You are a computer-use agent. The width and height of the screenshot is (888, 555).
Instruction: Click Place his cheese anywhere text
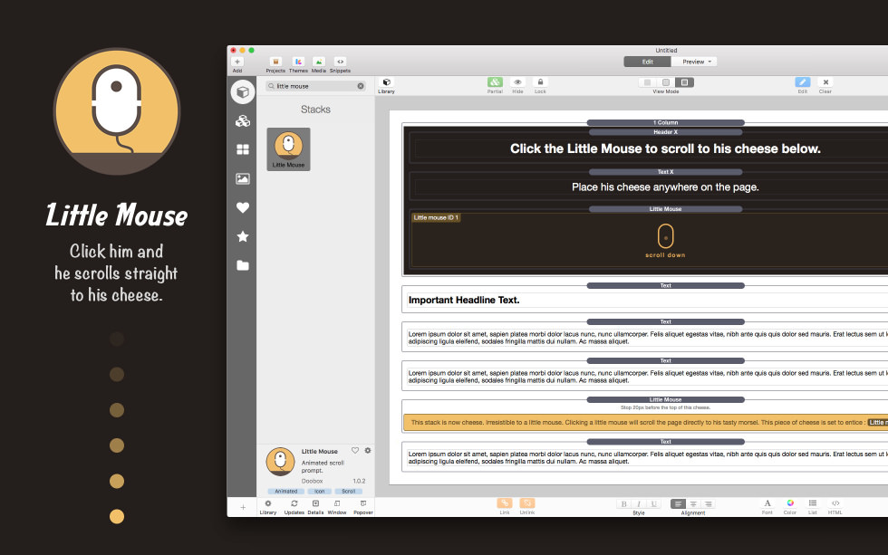665,187
